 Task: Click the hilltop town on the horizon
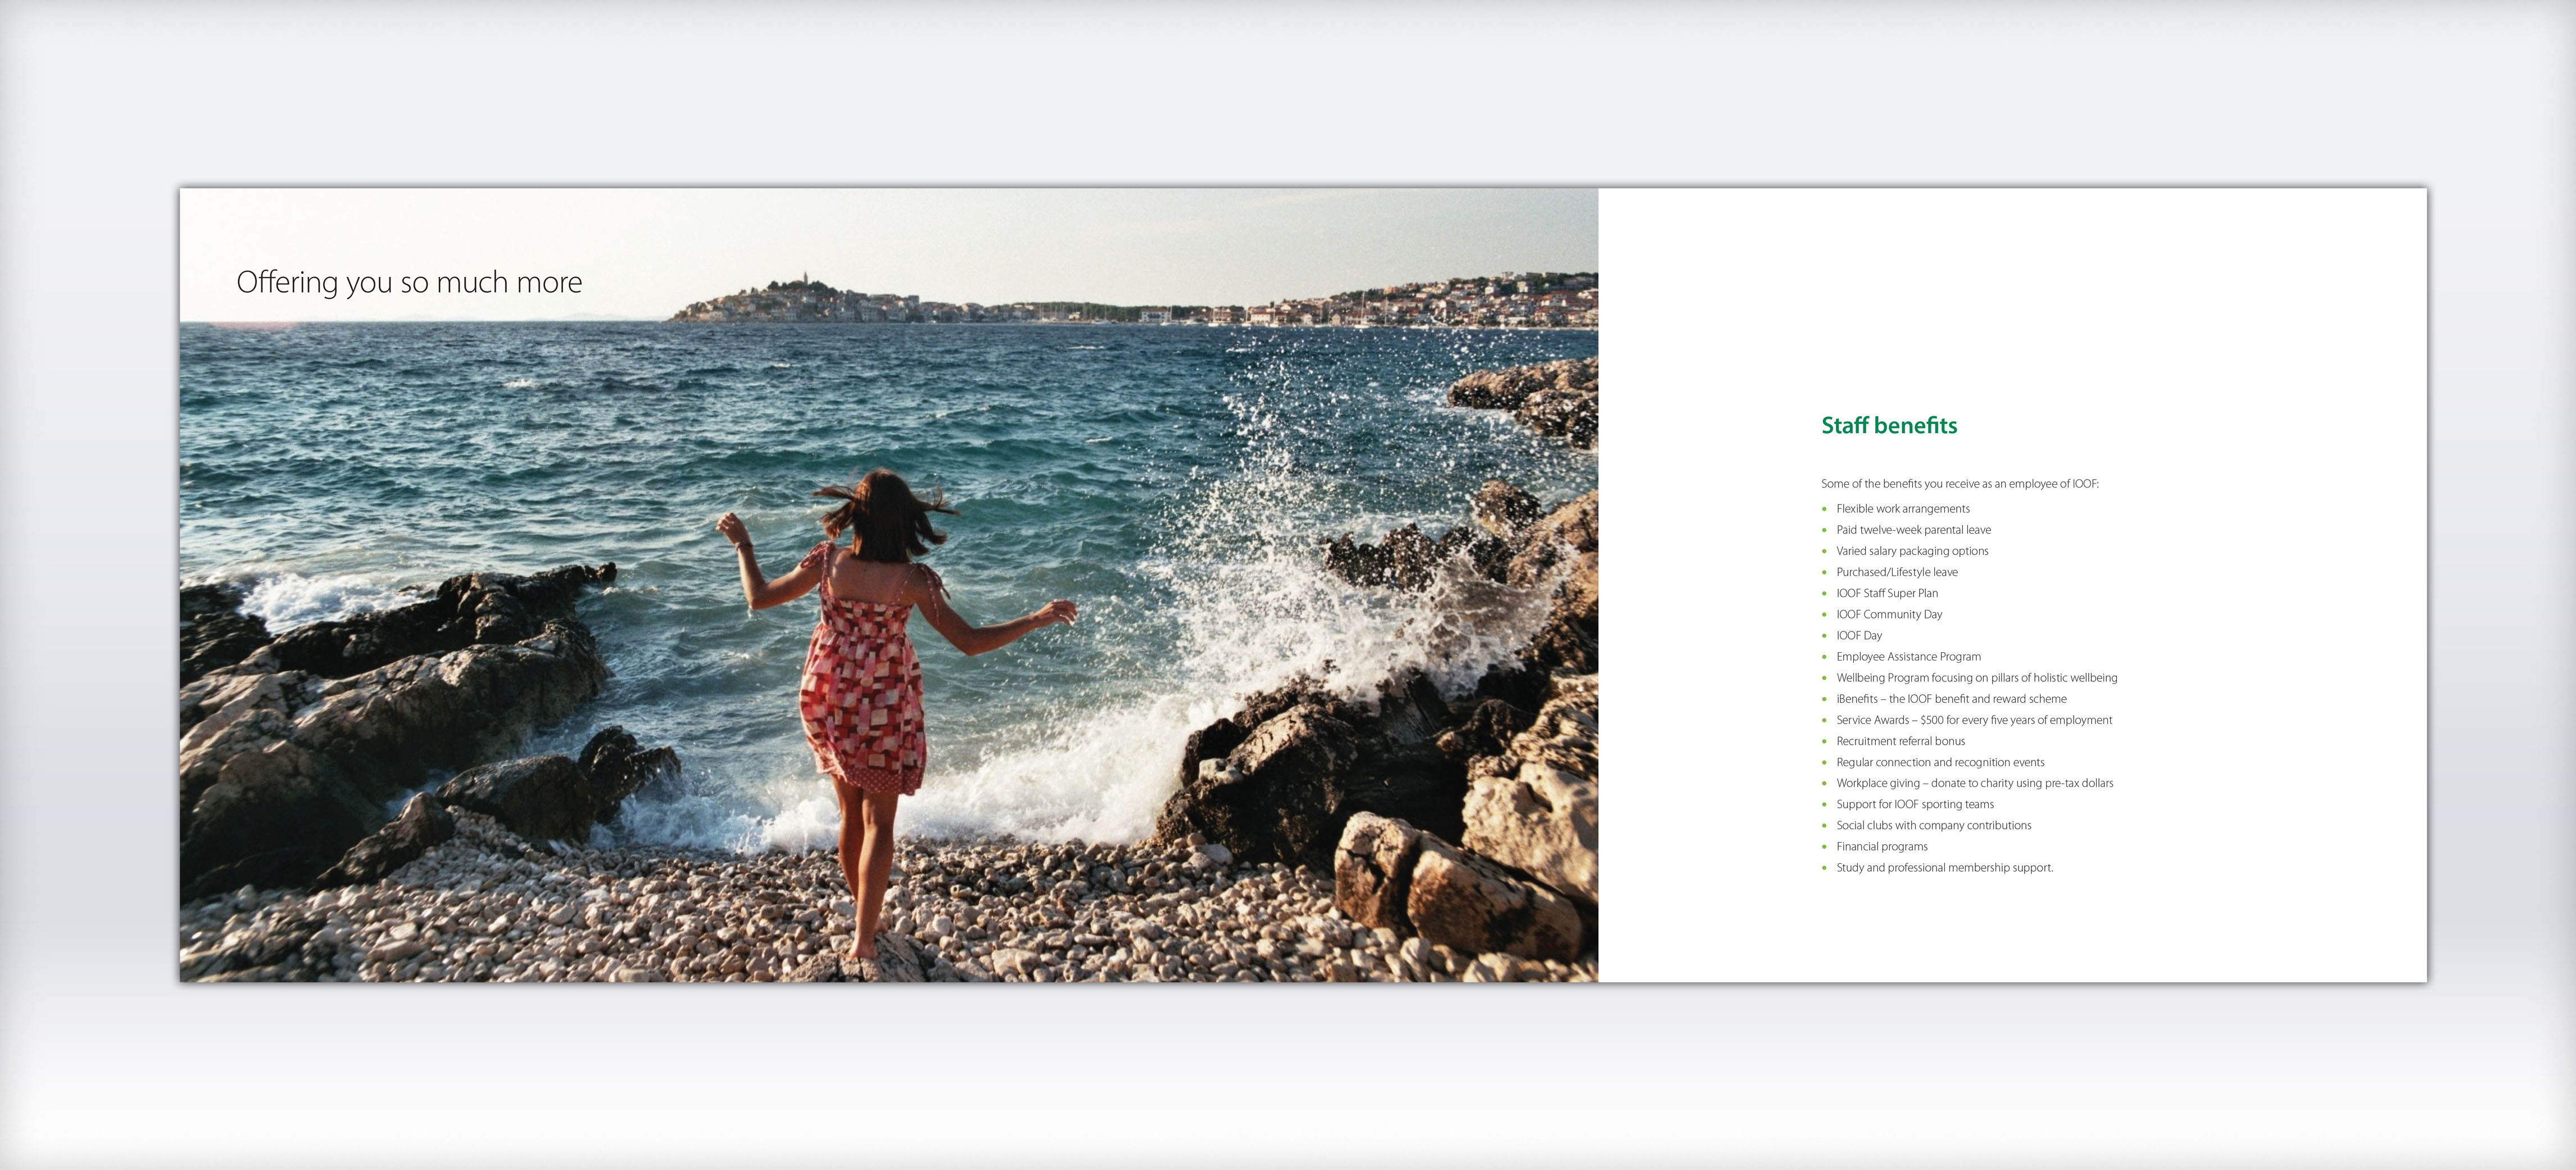click(x=790, y=300)
